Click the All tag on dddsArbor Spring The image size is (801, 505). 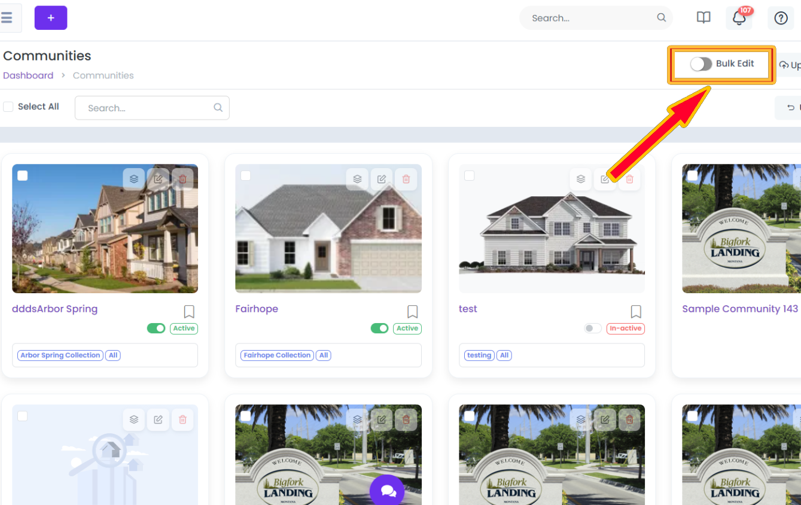[x=113, y=355]
